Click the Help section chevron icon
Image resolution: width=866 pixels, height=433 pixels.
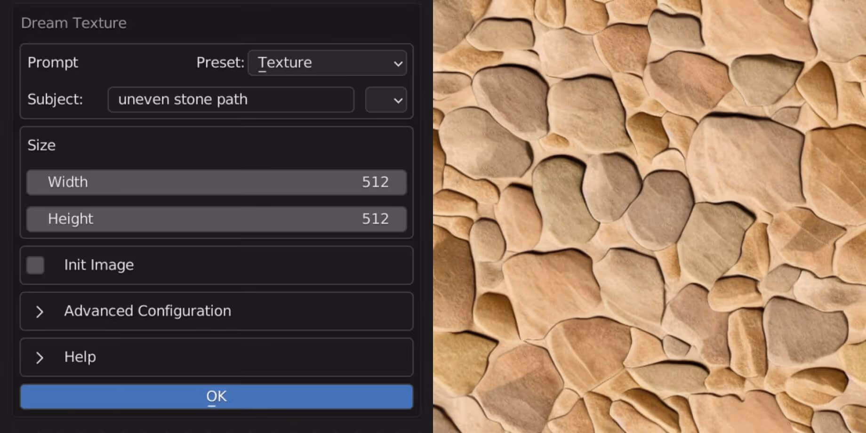39,358
